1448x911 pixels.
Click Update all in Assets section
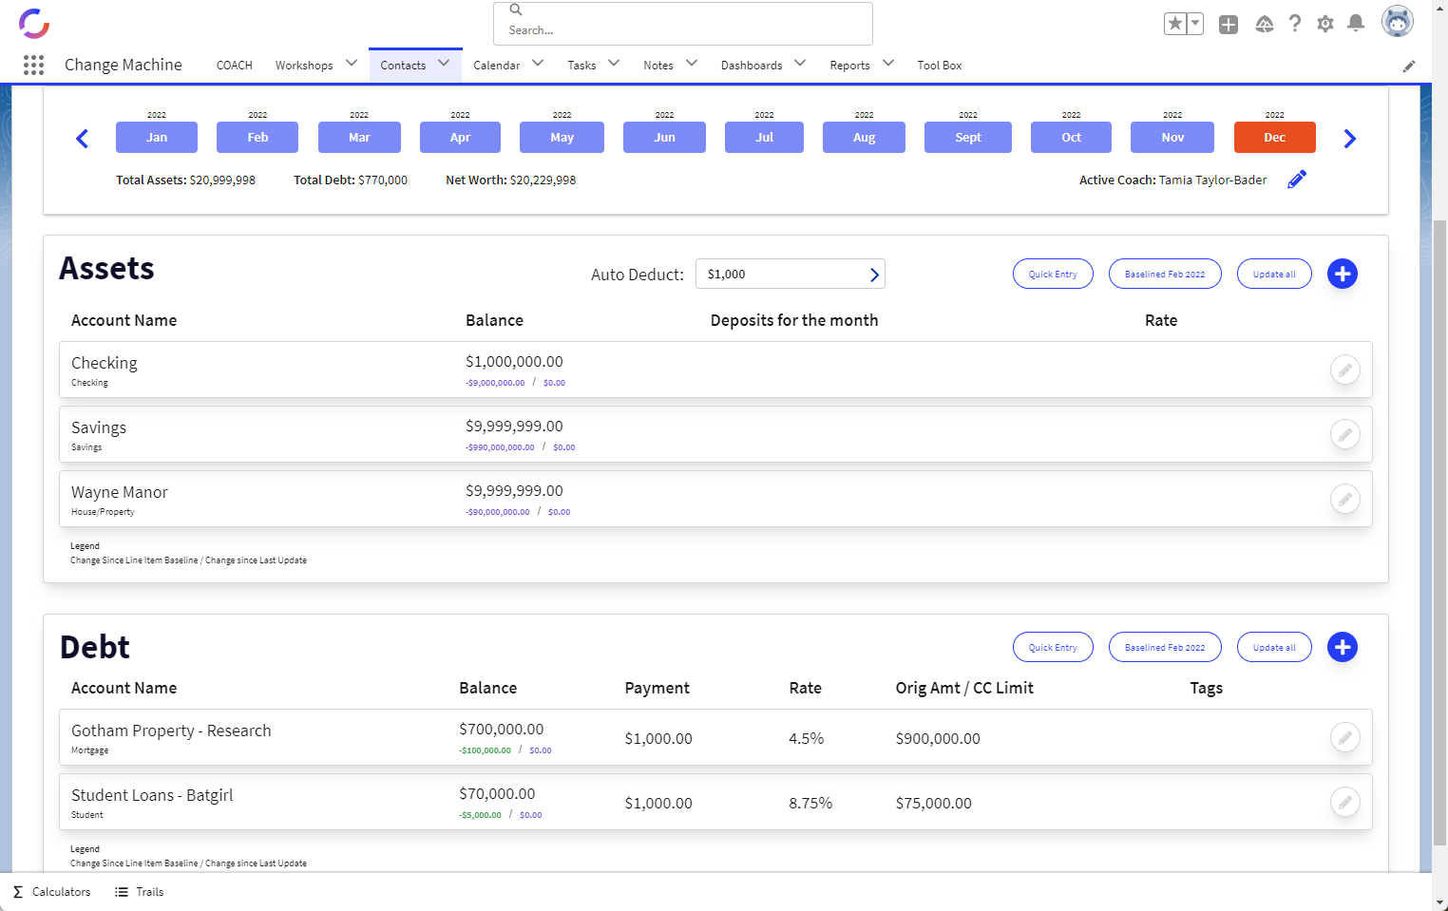(1274, 274)
